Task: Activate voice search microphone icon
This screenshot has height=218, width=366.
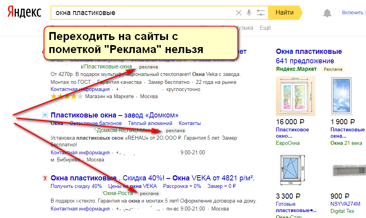Action: (x=249, y=13)
